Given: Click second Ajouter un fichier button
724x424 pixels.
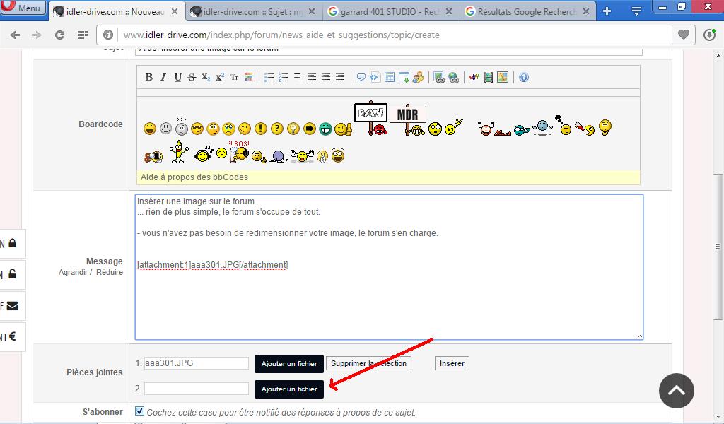Looking at the screenshot, I should point(289,389).
